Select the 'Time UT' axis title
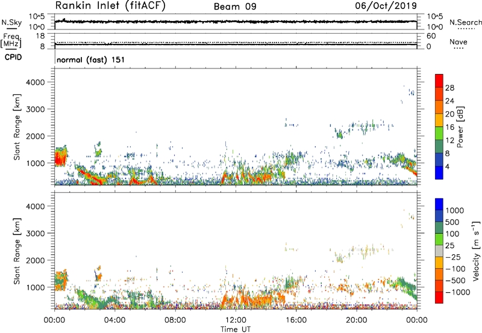This screenshot has width=482, height=333. point(236,329)
